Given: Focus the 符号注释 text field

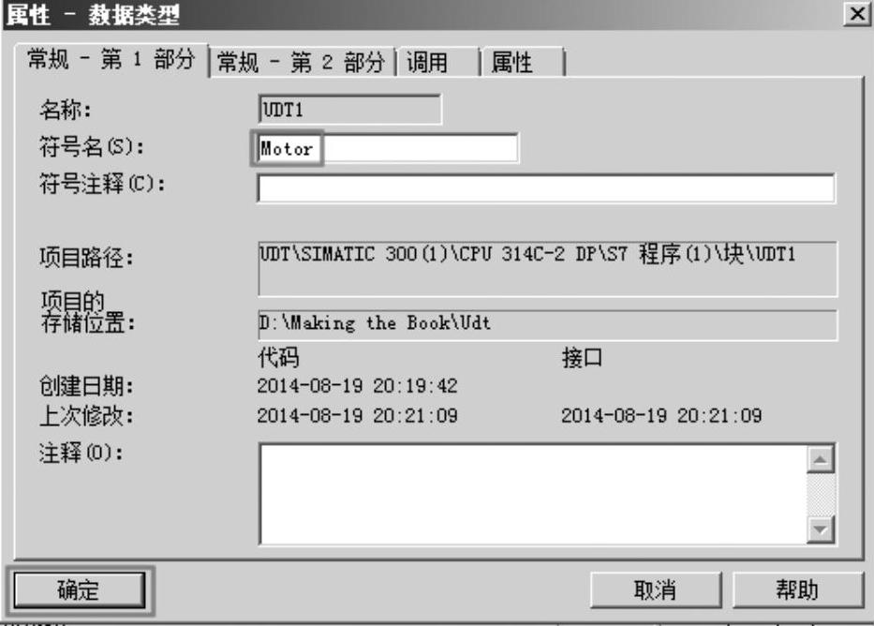Looking at the screenshot, I should click(546, 188).
